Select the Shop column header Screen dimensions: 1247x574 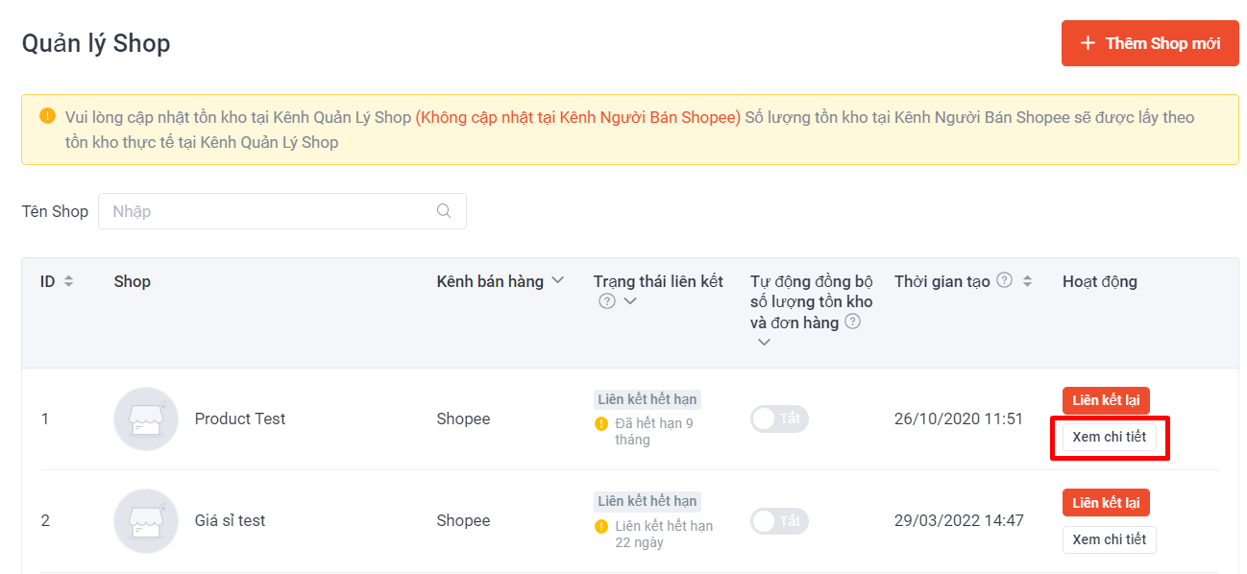click(x=132, y=280)
